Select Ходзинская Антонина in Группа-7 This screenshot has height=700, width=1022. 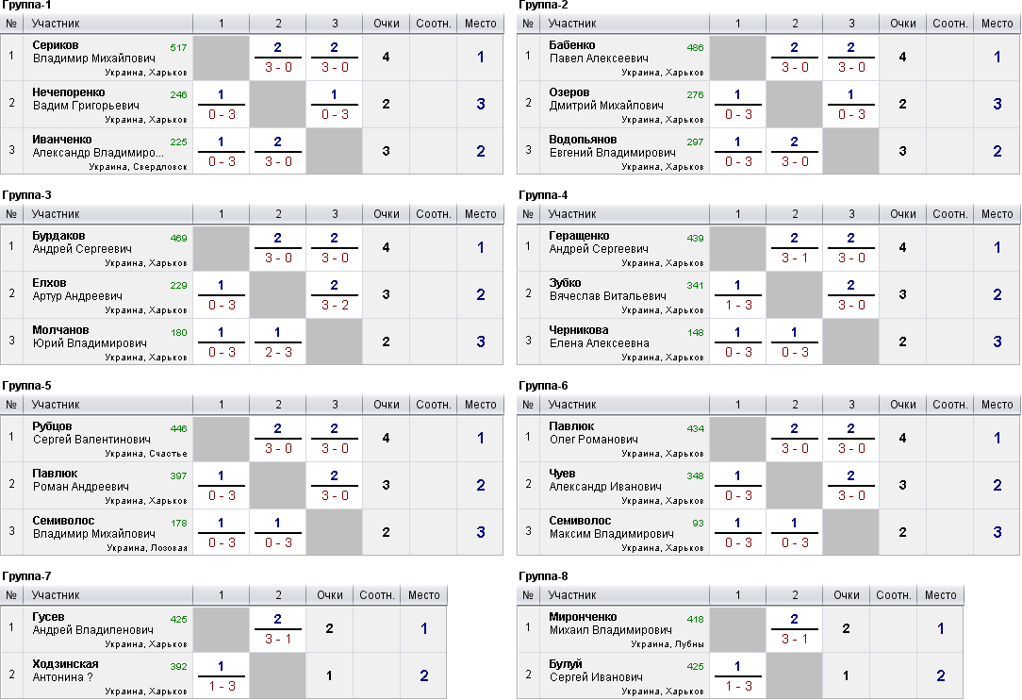[65, 671]
